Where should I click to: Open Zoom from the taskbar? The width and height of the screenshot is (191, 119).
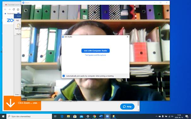pyautogui.click(x=107, y=116)
